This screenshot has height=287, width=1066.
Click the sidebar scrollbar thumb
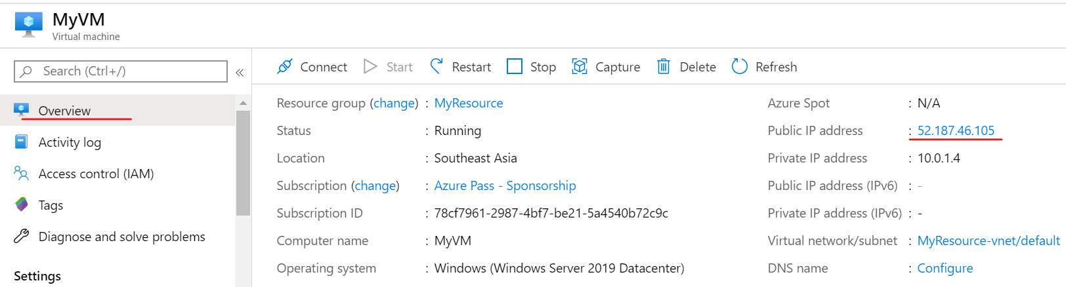[x=243, y=163]
